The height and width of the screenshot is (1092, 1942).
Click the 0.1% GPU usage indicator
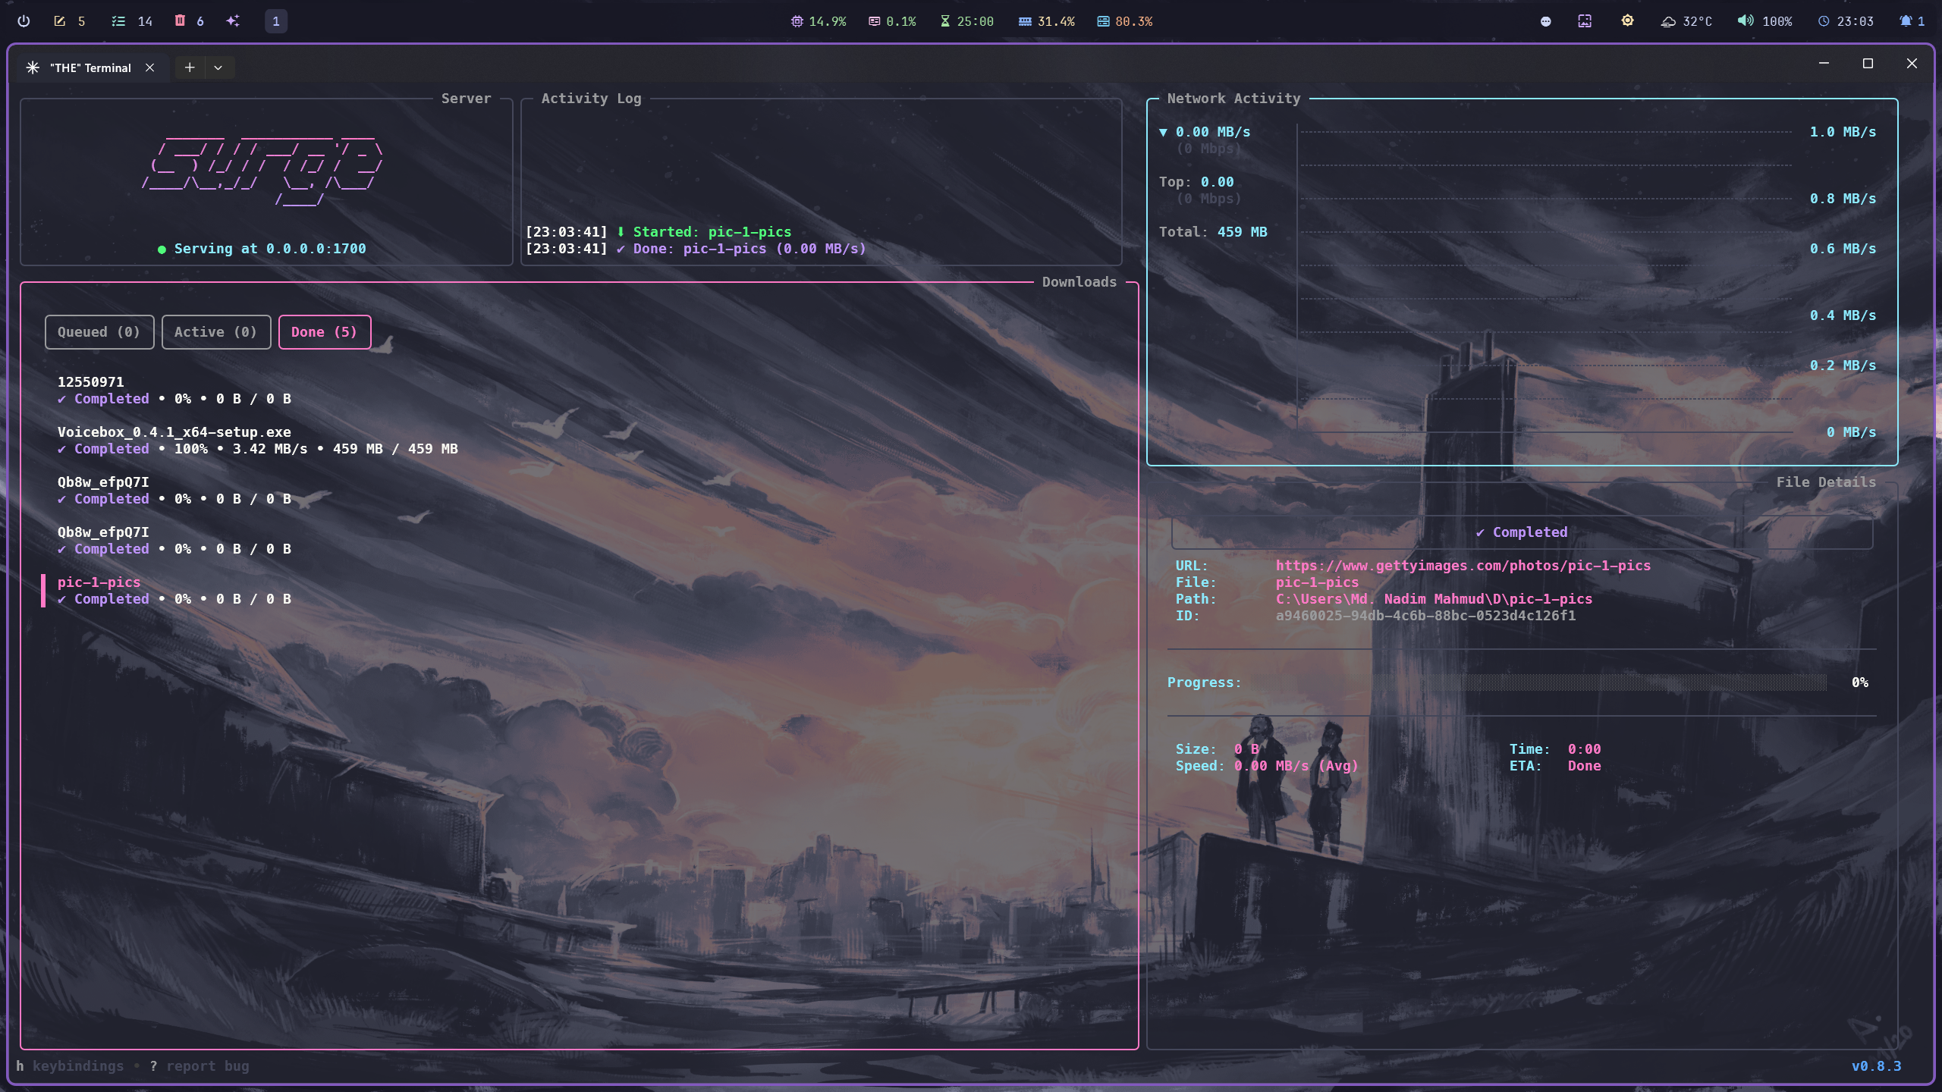tap(892, 21)
